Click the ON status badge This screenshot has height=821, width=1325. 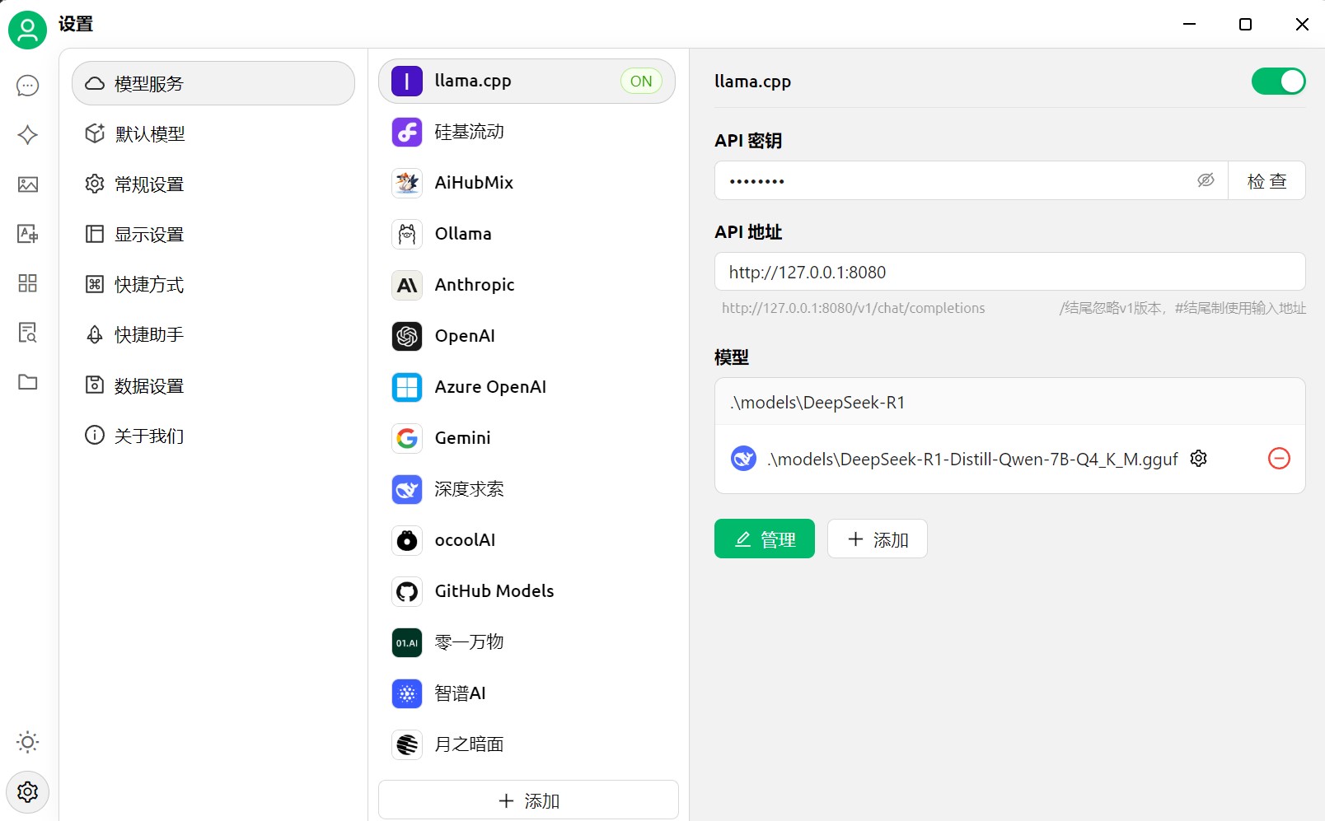pyautogui.click(x=641, y=81)
